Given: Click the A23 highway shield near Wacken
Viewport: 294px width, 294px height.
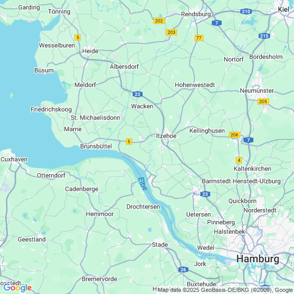Looking at the screenshot, I should (x=137, y=94).
